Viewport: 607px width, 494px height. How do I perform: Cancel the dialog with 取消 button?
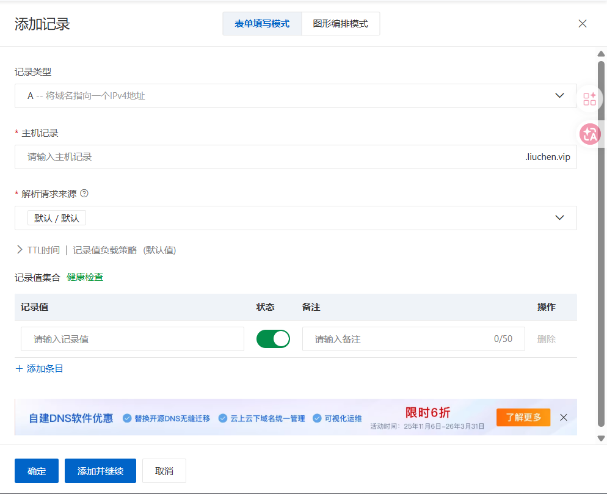tap(164, 471)
